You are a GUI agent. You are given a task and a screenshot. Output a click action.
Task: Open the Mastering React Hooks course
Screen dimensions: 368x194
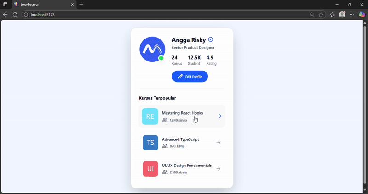pyautogui.click(x=182, y=116)
